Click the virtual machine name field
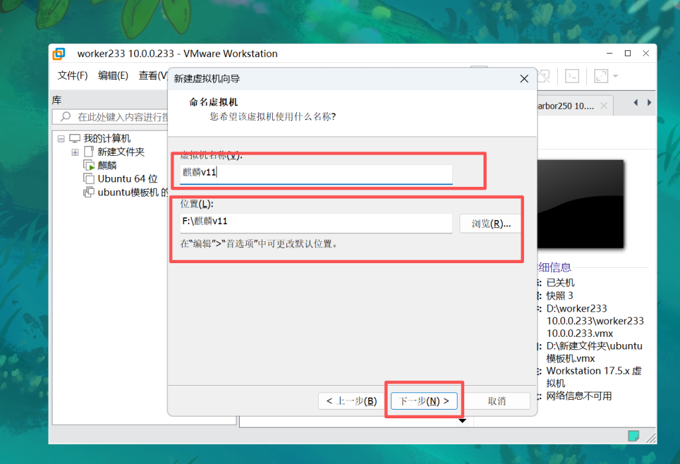 coord(316,173)
